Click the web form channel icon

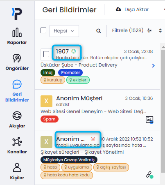click(x=149, y=120)
